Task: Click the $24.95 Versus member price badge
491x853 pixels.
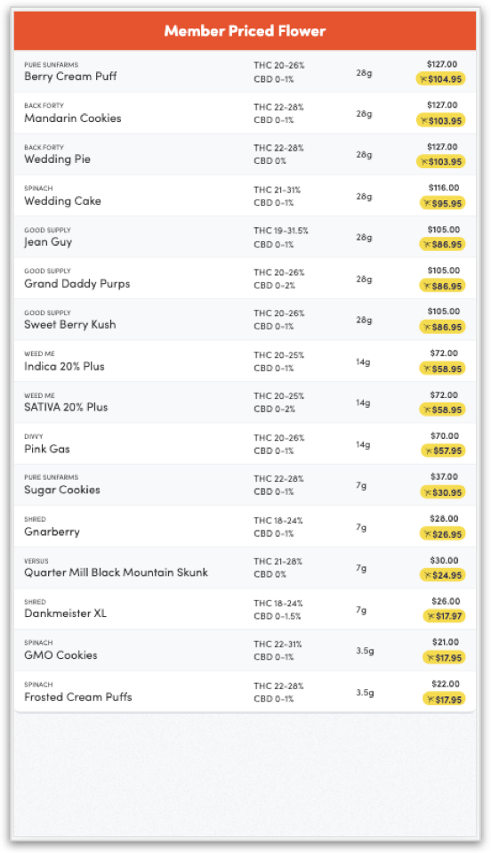Action: click(442, 575)
